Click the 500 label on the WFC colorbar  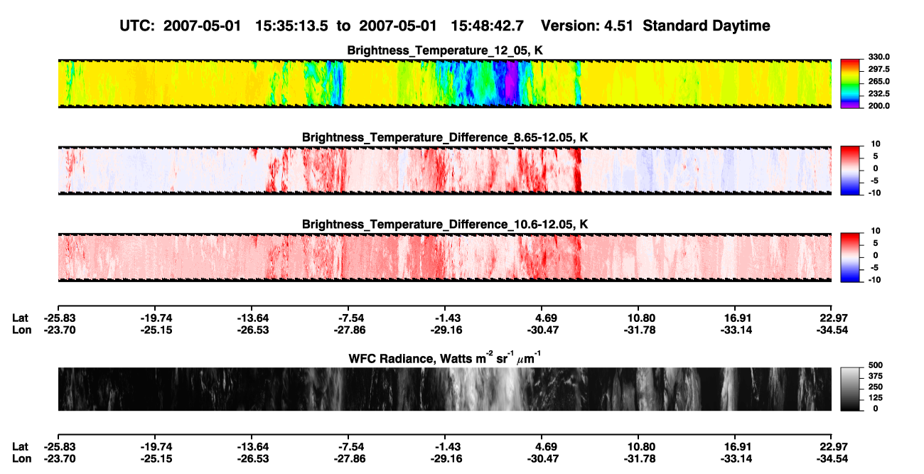click(x=875, y=365)
